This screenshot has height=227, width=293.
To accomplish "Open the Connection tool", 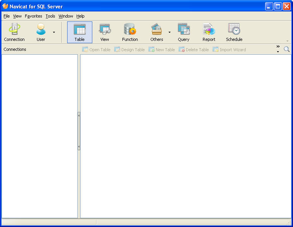I will pos(14,32).
